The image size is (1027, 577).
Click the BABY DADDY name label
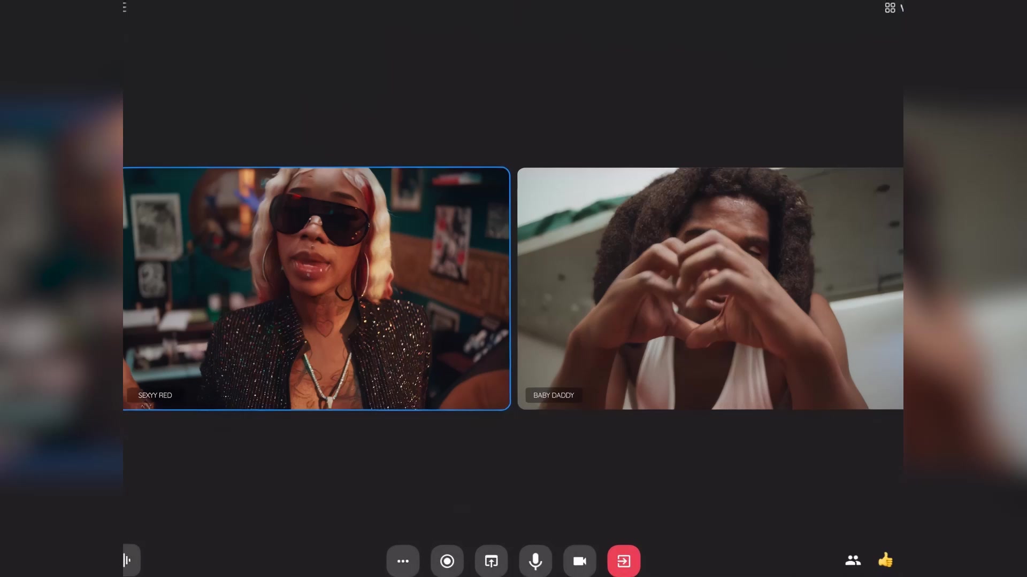tap(554, 395)
